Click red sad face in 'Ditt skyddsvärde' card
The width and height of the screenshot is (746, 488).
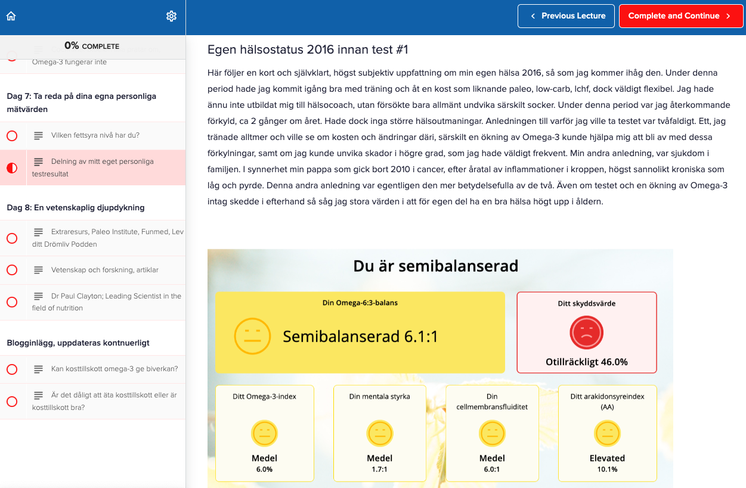[587, 332]
